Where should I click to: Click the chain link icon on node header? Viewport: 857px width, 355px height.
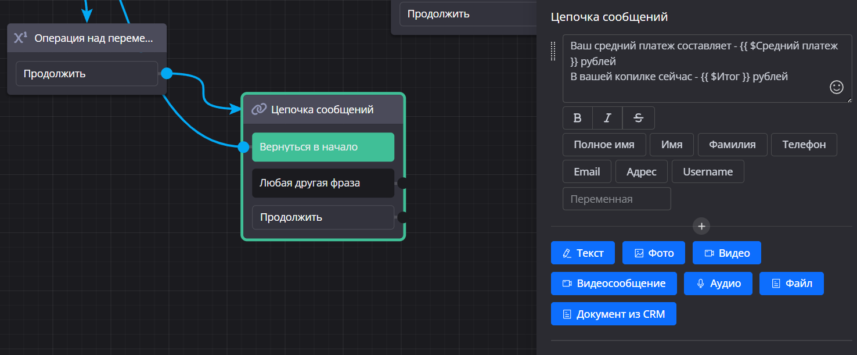click(259, 109)
